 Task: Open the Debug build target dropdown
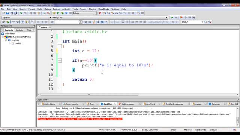[x=84, y=13]
